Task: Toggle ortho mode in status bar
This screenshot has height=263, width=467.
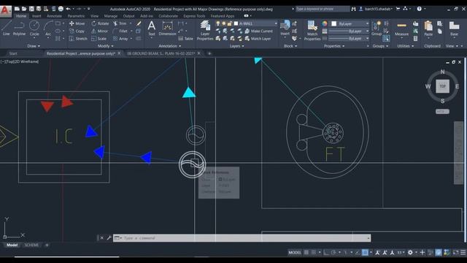Action: click(x=326, y=253)
